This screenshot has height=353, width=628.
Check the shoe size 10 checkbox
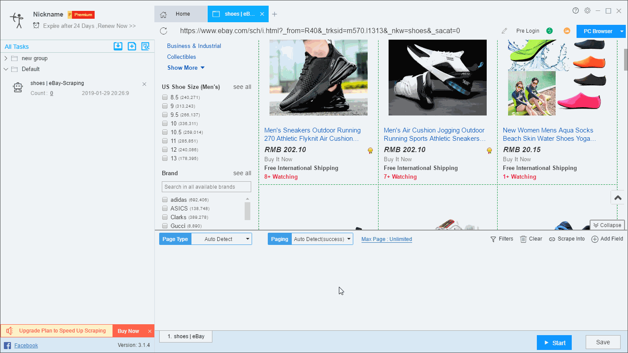(x=165, y=123)
